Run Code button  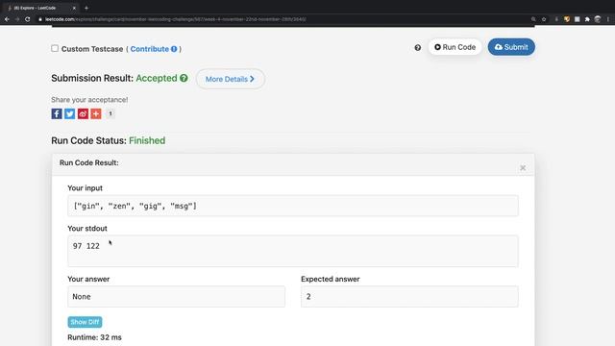[455, 47]
